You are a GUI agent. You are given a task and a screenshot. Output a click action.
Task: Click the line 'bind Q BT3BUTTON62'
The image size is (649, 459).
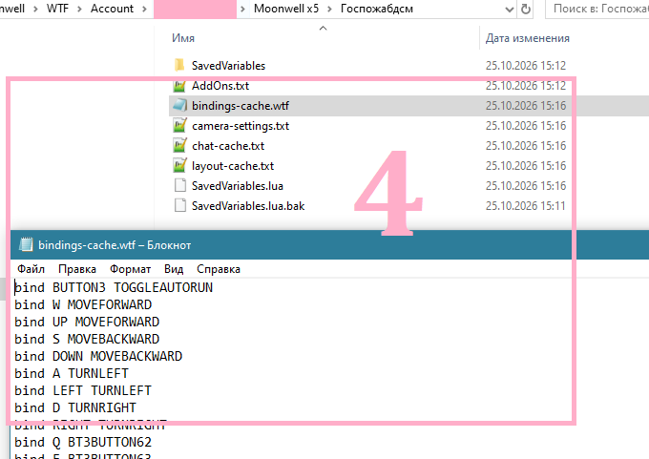pyautogui.click(x=83, y=443)
